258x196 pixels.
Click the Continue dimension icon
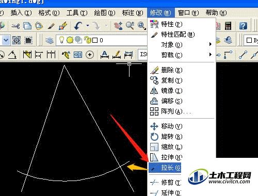point(51,55)
